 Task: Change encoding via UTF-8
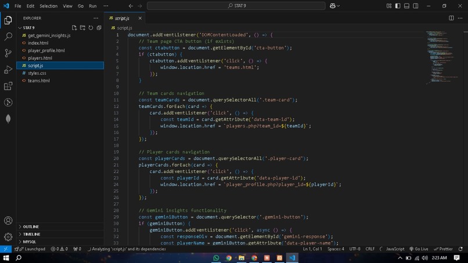point(355,249)
